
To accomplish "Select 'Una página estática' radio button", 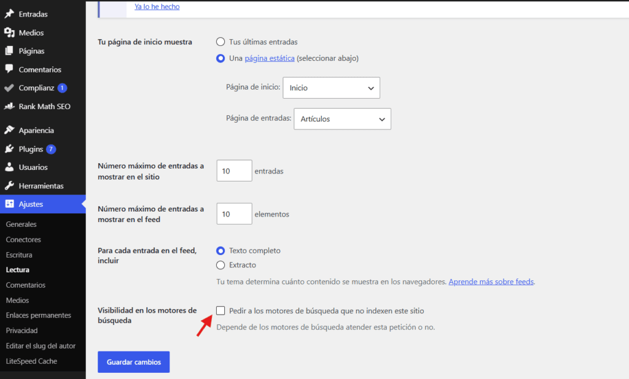I will pos(221,58).
